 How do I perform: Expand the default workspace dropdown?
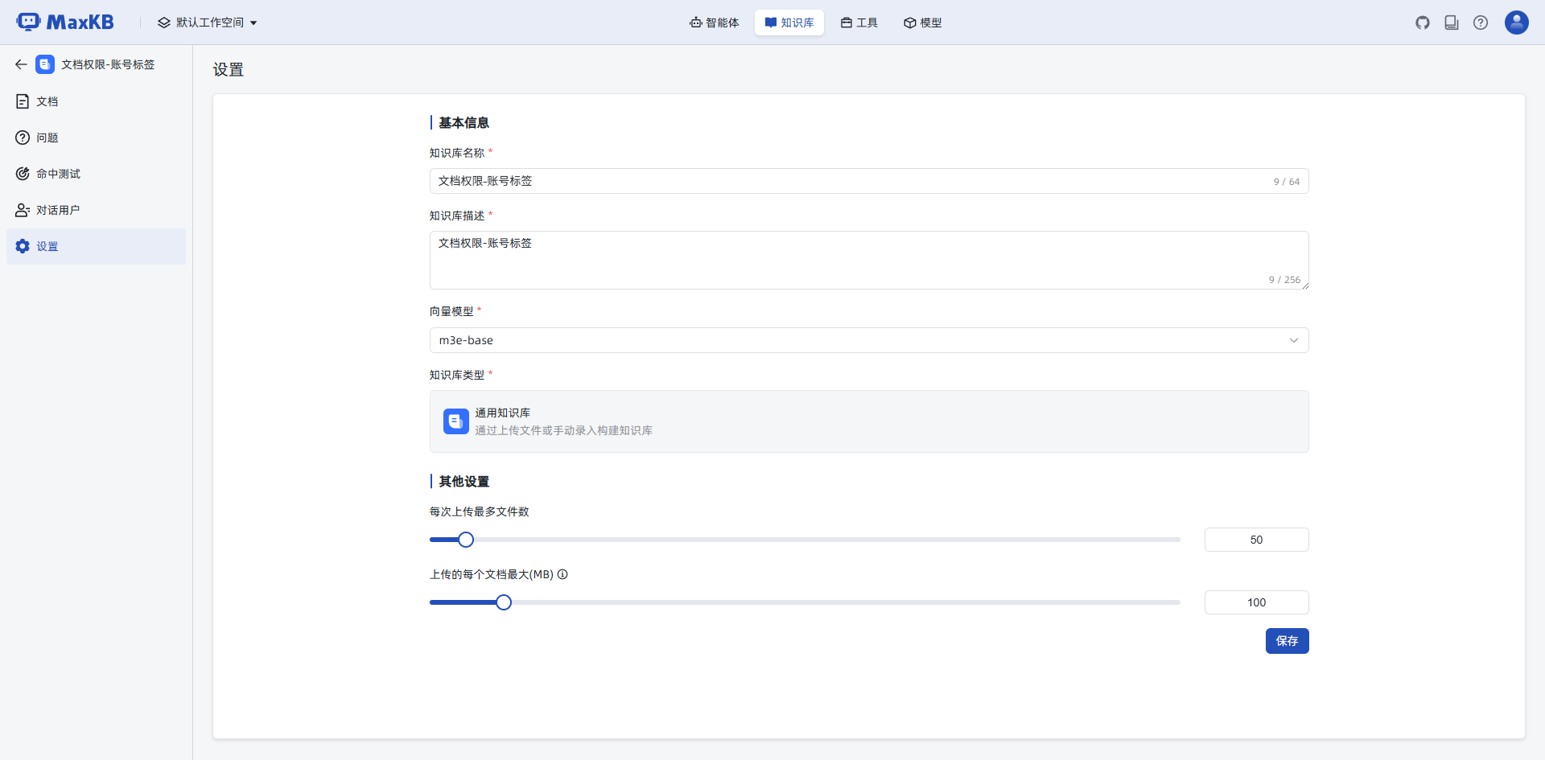point(208,23)
